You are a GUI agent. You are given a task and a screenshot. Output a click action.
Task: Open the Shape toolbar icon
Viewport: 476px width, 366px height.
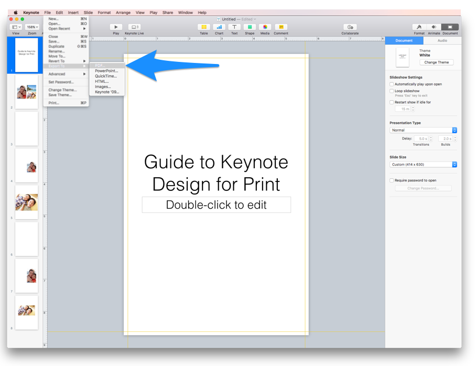coord(250,27)
